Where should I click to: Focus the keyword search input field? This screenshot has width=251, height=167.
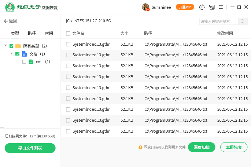(x=219, y=22)
